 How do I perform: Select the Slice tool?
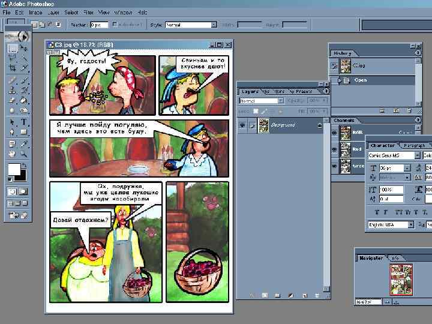click(24, 67)
